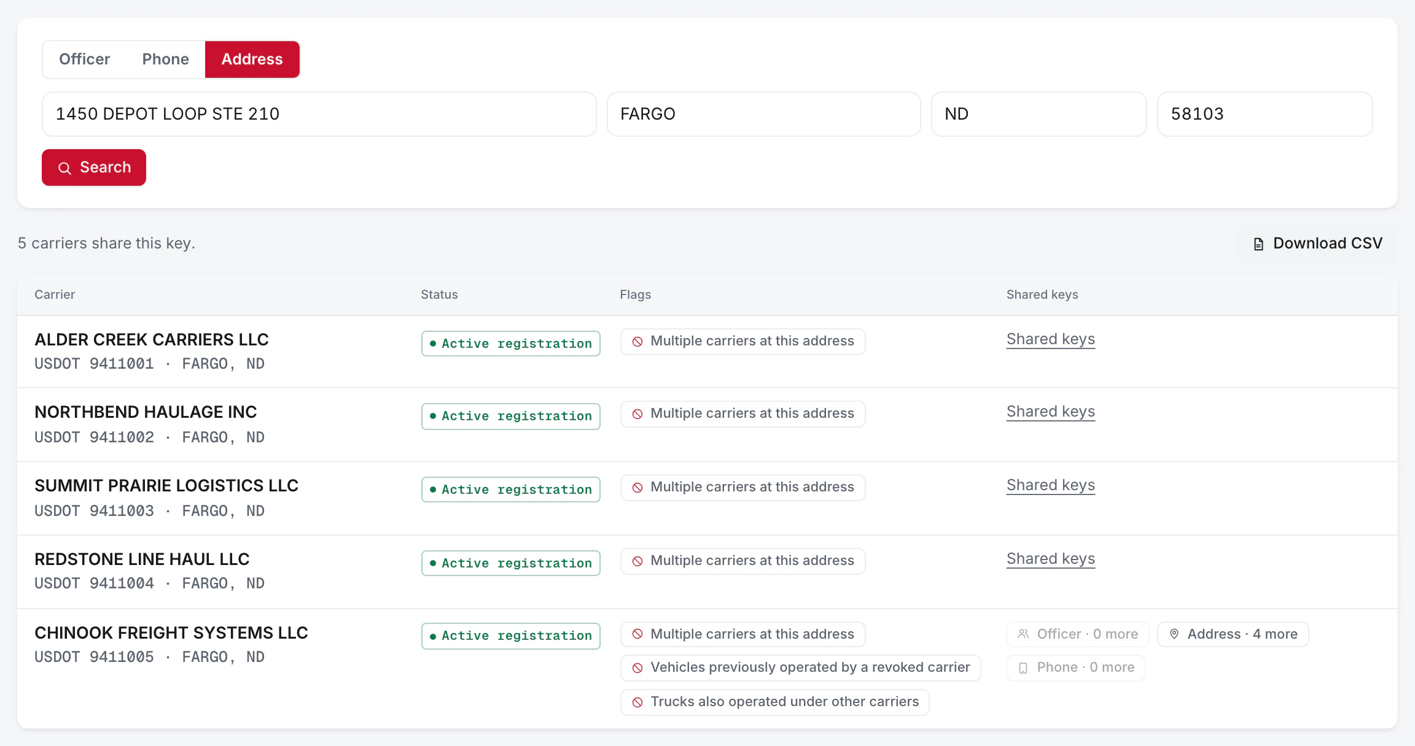Click USDOT 9411001 line
1415x746 pixels.
click(x=149, y=364)
